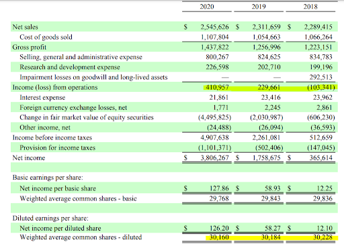Click the Gross profit row label
344x244 pixels.
click(30, 47)
